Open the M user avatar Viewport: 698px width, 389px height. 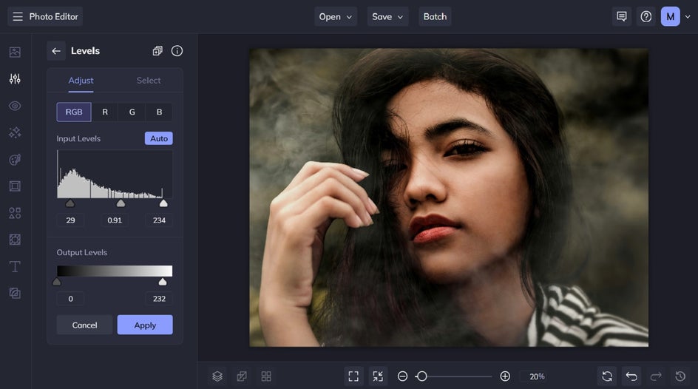(671, 16)
